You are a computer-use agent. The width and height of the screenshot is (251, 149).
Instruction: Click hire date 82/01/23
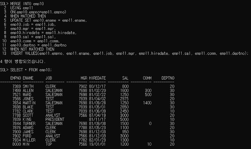(98, 140)
